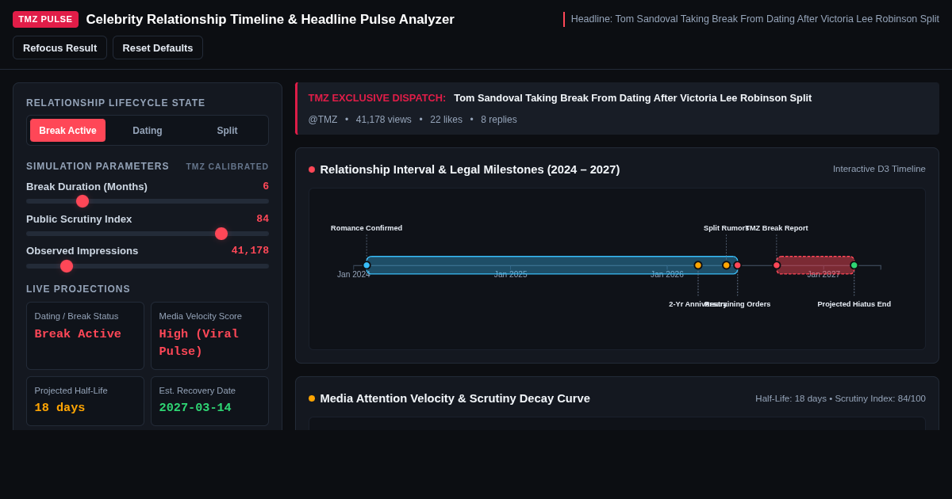This screenshot has height=499, width=952.
Task: Click the 'Jan 2027' axis label
Action: (823, 275)
